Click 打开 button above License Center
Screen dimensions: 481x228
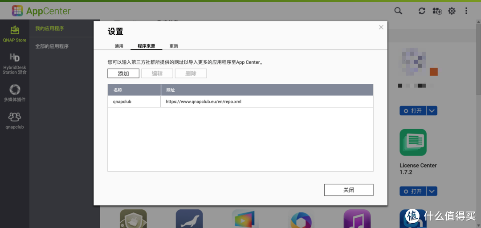(412, 111)
